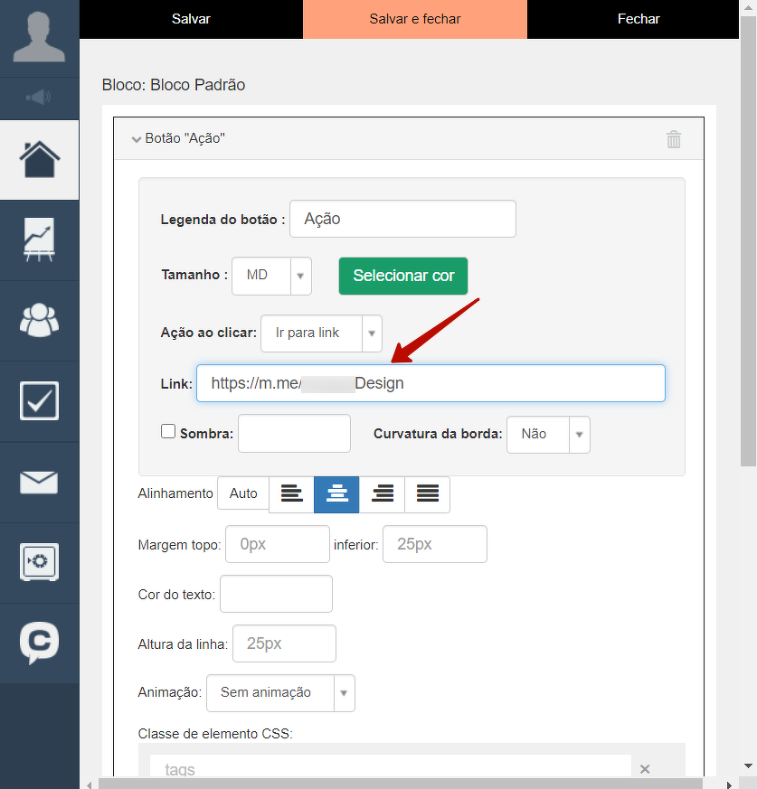Click the Selecionar cor button
Screen dimensions: 757x789
(x=403, y=276)
